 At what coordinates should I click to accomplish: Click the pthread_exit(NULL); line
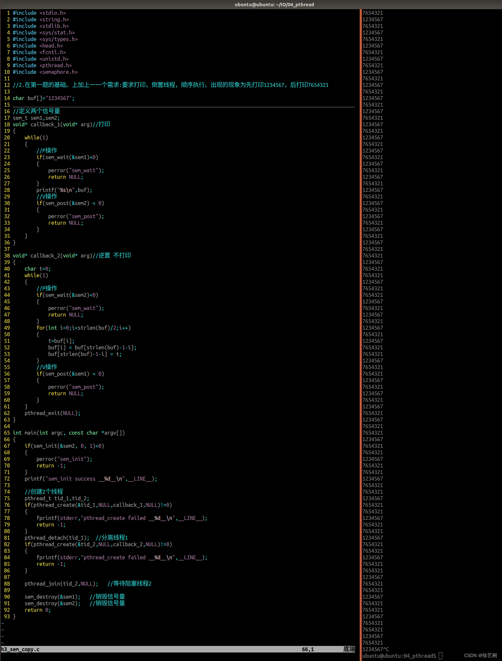point(52,413)
